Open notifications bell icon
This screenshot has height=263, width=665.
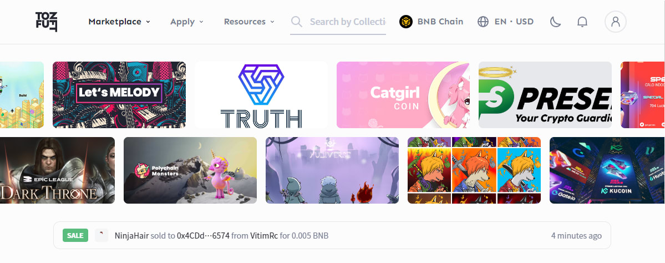(583, 22)
